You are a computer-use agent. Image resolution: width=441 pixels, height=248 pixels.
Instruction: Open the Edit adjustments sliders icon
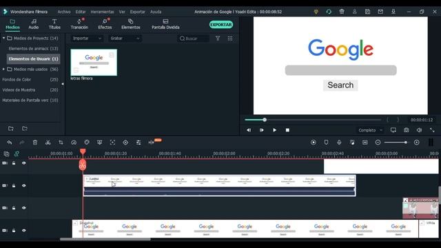click(x=139, y=143)
